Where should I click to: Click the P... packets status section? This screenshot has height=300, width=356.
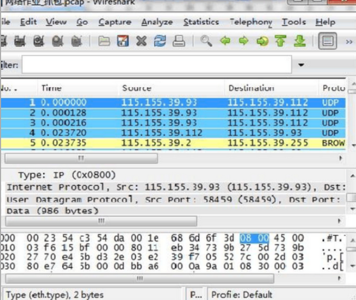[196, 295]
